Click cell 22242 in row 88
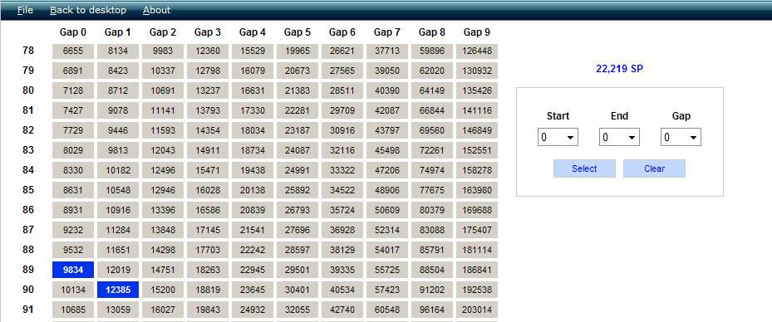The height and width of the screenshot is (322, 772). (x=252, y=250)
